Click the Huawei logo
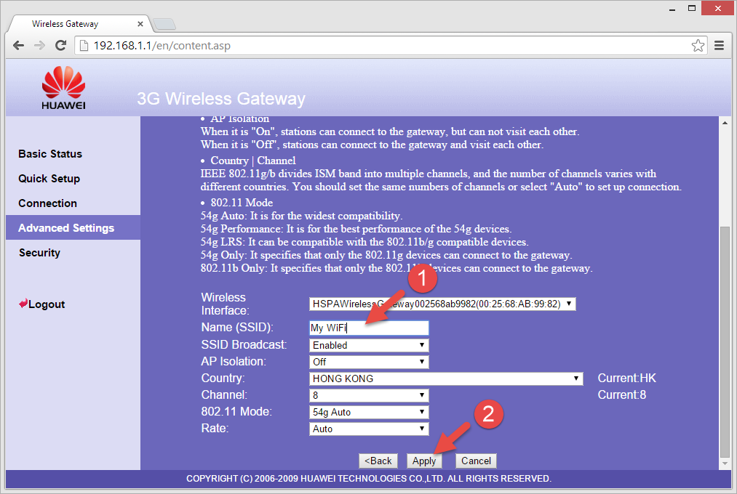This screenshot has width=737, height=494. (63, 88)
